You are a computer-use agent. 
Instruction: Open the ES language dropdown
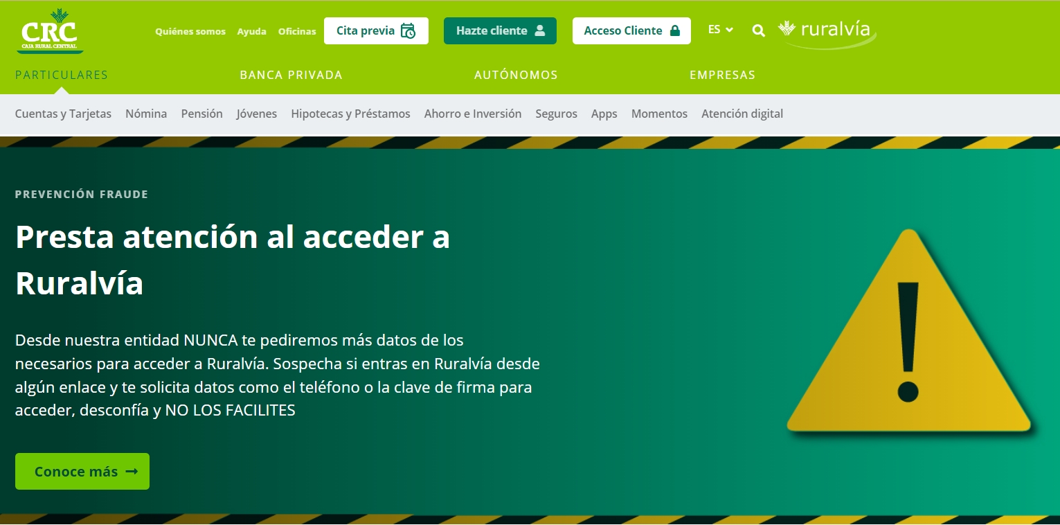pyautogui.click(x=721, y=30)
